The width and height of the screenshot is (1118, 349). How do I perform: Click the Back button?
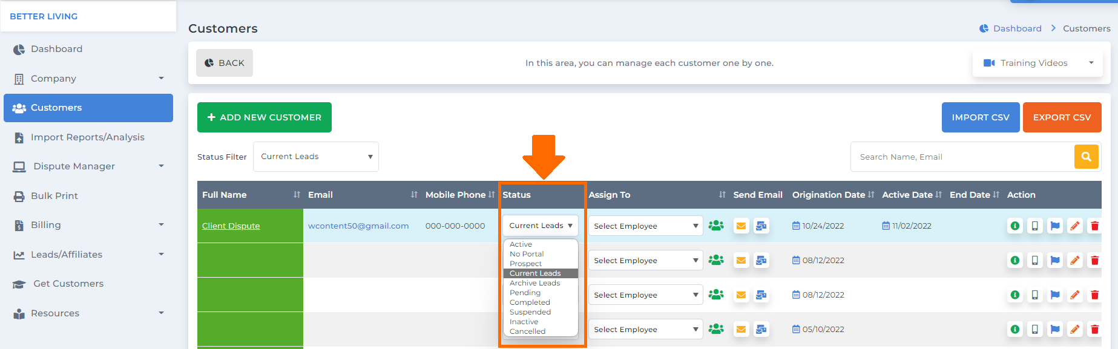[x=225, y=63]
